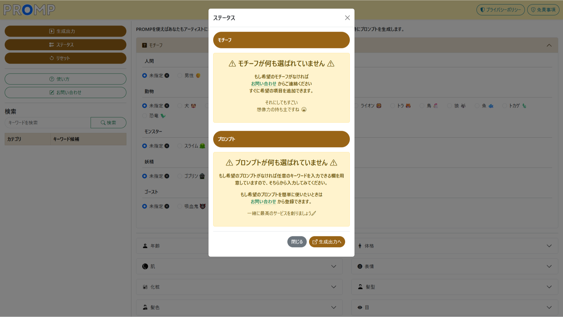
Task: Collapse the モチーフ section chevron
Action: point(549,45)
